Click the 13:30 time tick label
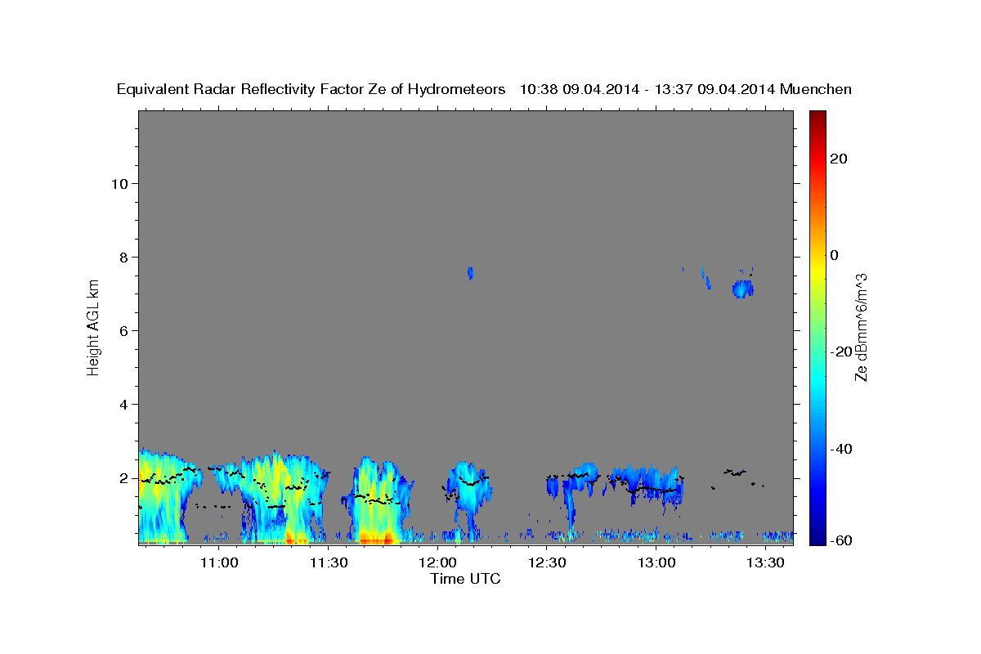 coord(765,562)
